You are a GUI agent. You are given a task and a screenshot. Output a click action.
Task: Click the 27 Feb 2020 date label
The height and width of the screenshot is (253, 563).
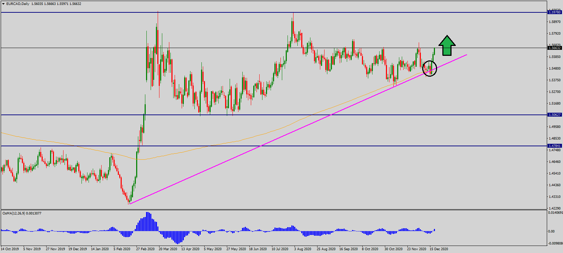pos(145,249)
